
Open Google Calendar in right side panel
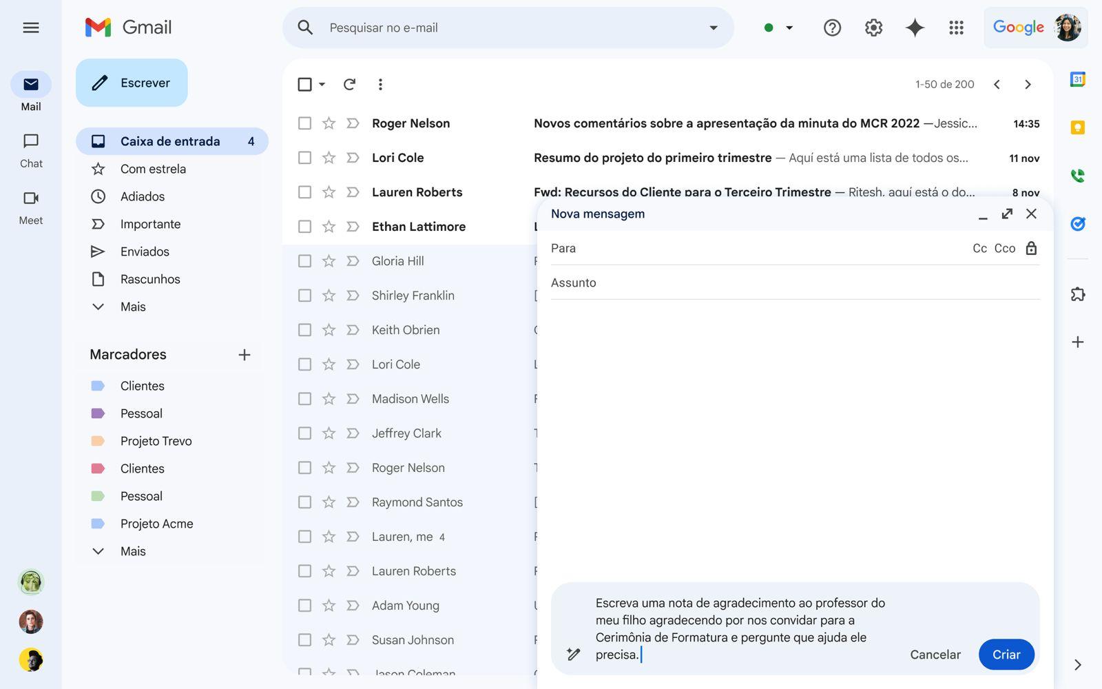(1078, 79)
